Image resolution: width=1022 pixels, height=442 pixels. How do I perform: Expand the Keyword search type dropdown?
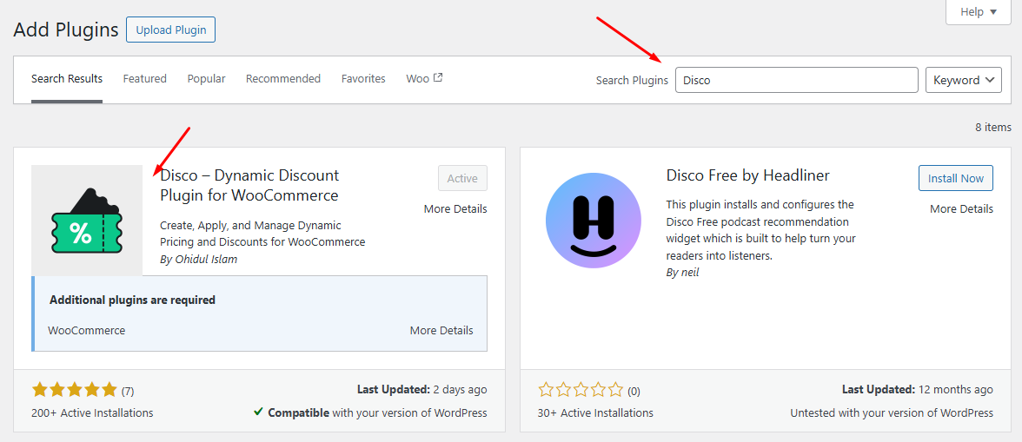(963, 80)
